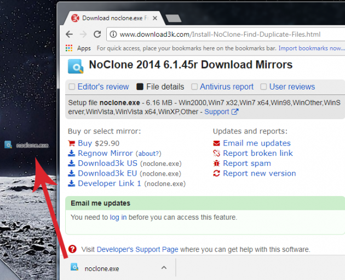Click the browser back arrow
Image resolution: width=345 pixels, height=280 pixels.
click(x=70, y=34)
